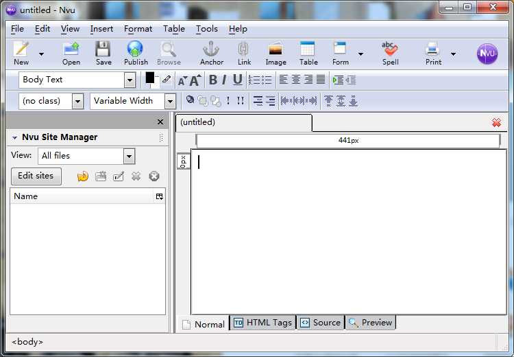Click the layer positioning globe icon
The width and height of the screenshot is (514, 357).
190,100
